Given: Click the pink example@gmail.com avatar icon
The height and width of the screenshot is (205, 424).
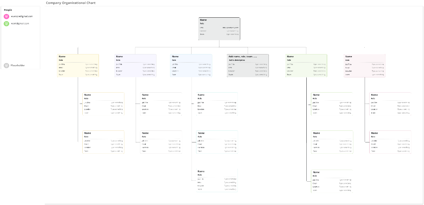Looking at the screenshot, I should [x=6, y=16].
